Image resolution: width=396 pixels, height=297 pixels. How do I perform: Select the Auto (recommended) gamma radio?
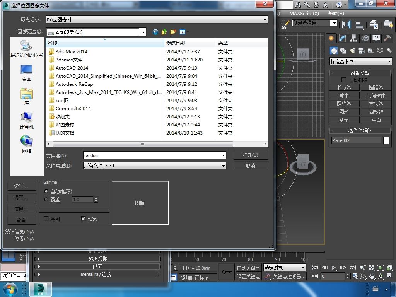[46, 191]
